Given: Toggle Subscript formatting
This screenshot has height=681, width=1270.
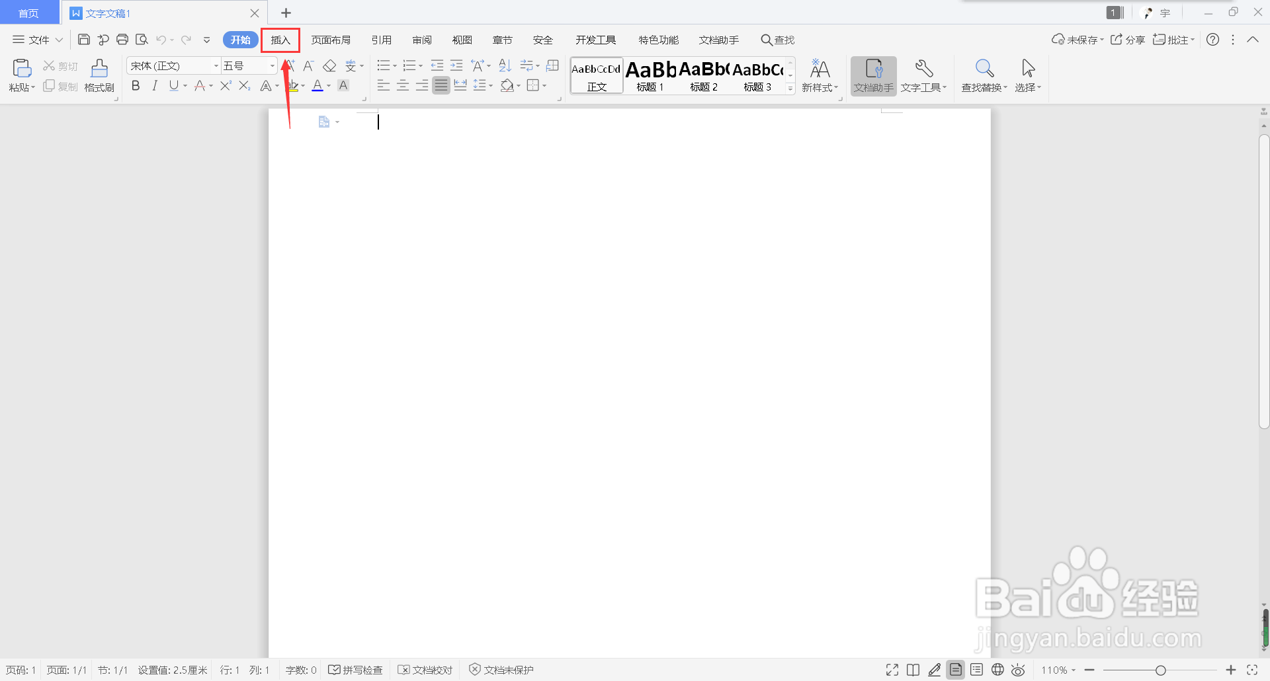Looking at the screenshot, I should point(245,85).
